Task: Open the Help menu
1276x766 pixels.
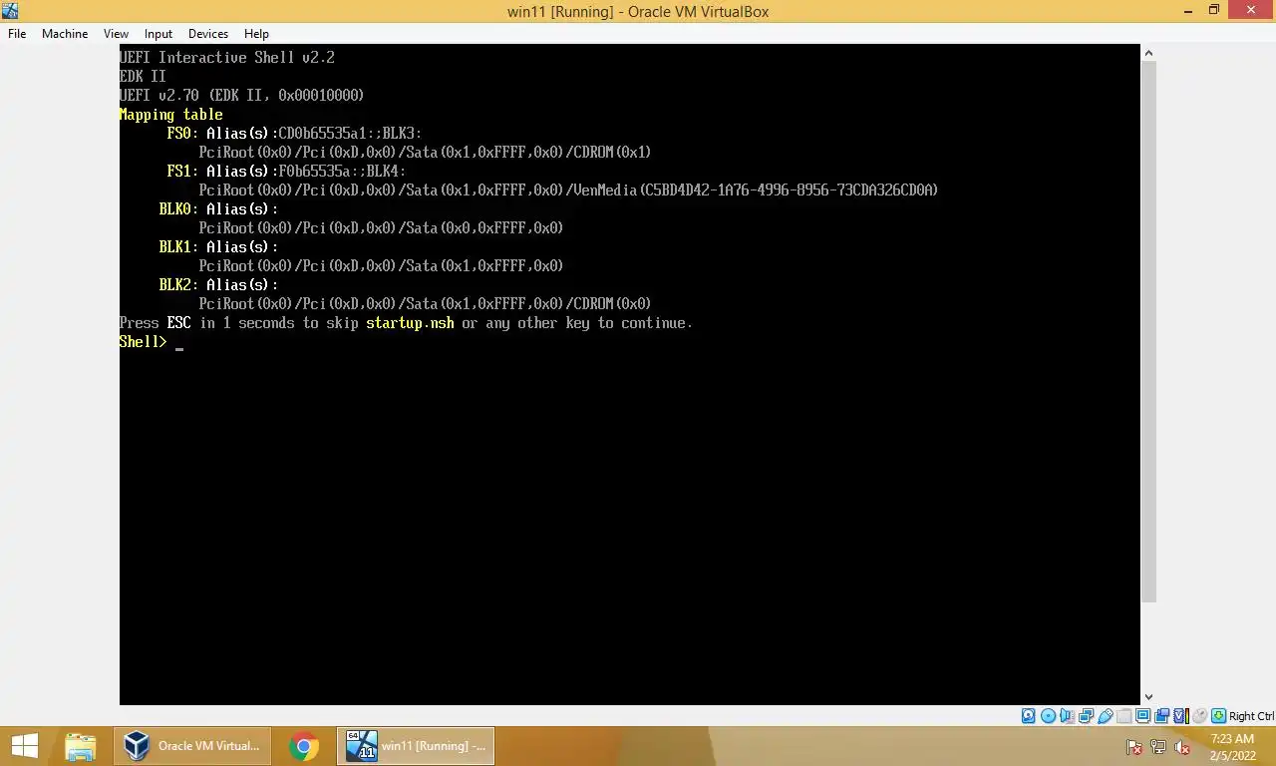Action: pyautogui.click(x=256, y=33)
